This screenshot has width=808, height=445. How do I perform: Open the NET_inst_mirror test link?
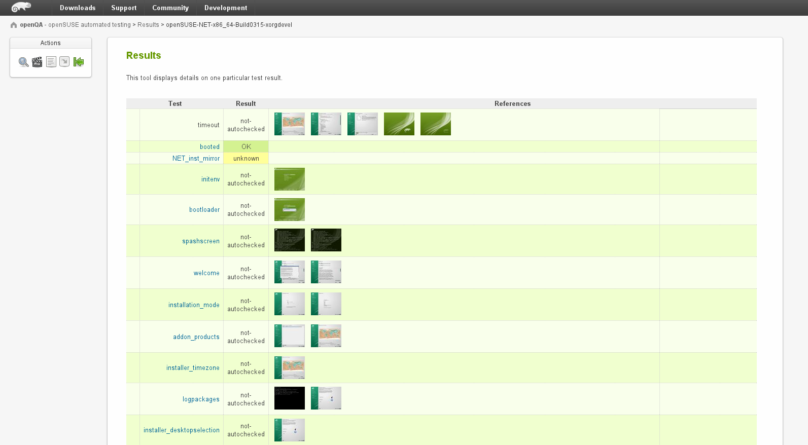coord(196,159)
